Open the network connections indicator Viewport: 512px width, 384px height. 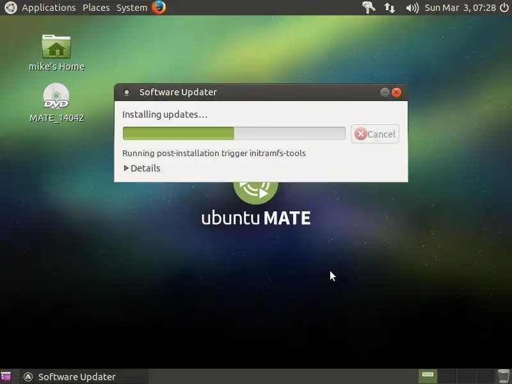(389, 8)
